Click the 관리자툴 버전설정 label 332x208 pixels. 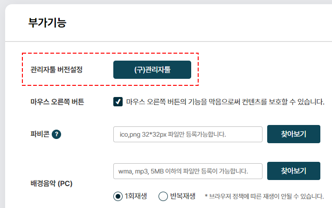[x=56, y=69]
